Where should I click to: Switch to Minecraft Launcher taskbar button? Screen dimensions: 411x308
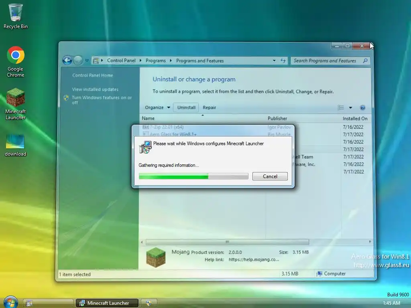coord(107,303)
